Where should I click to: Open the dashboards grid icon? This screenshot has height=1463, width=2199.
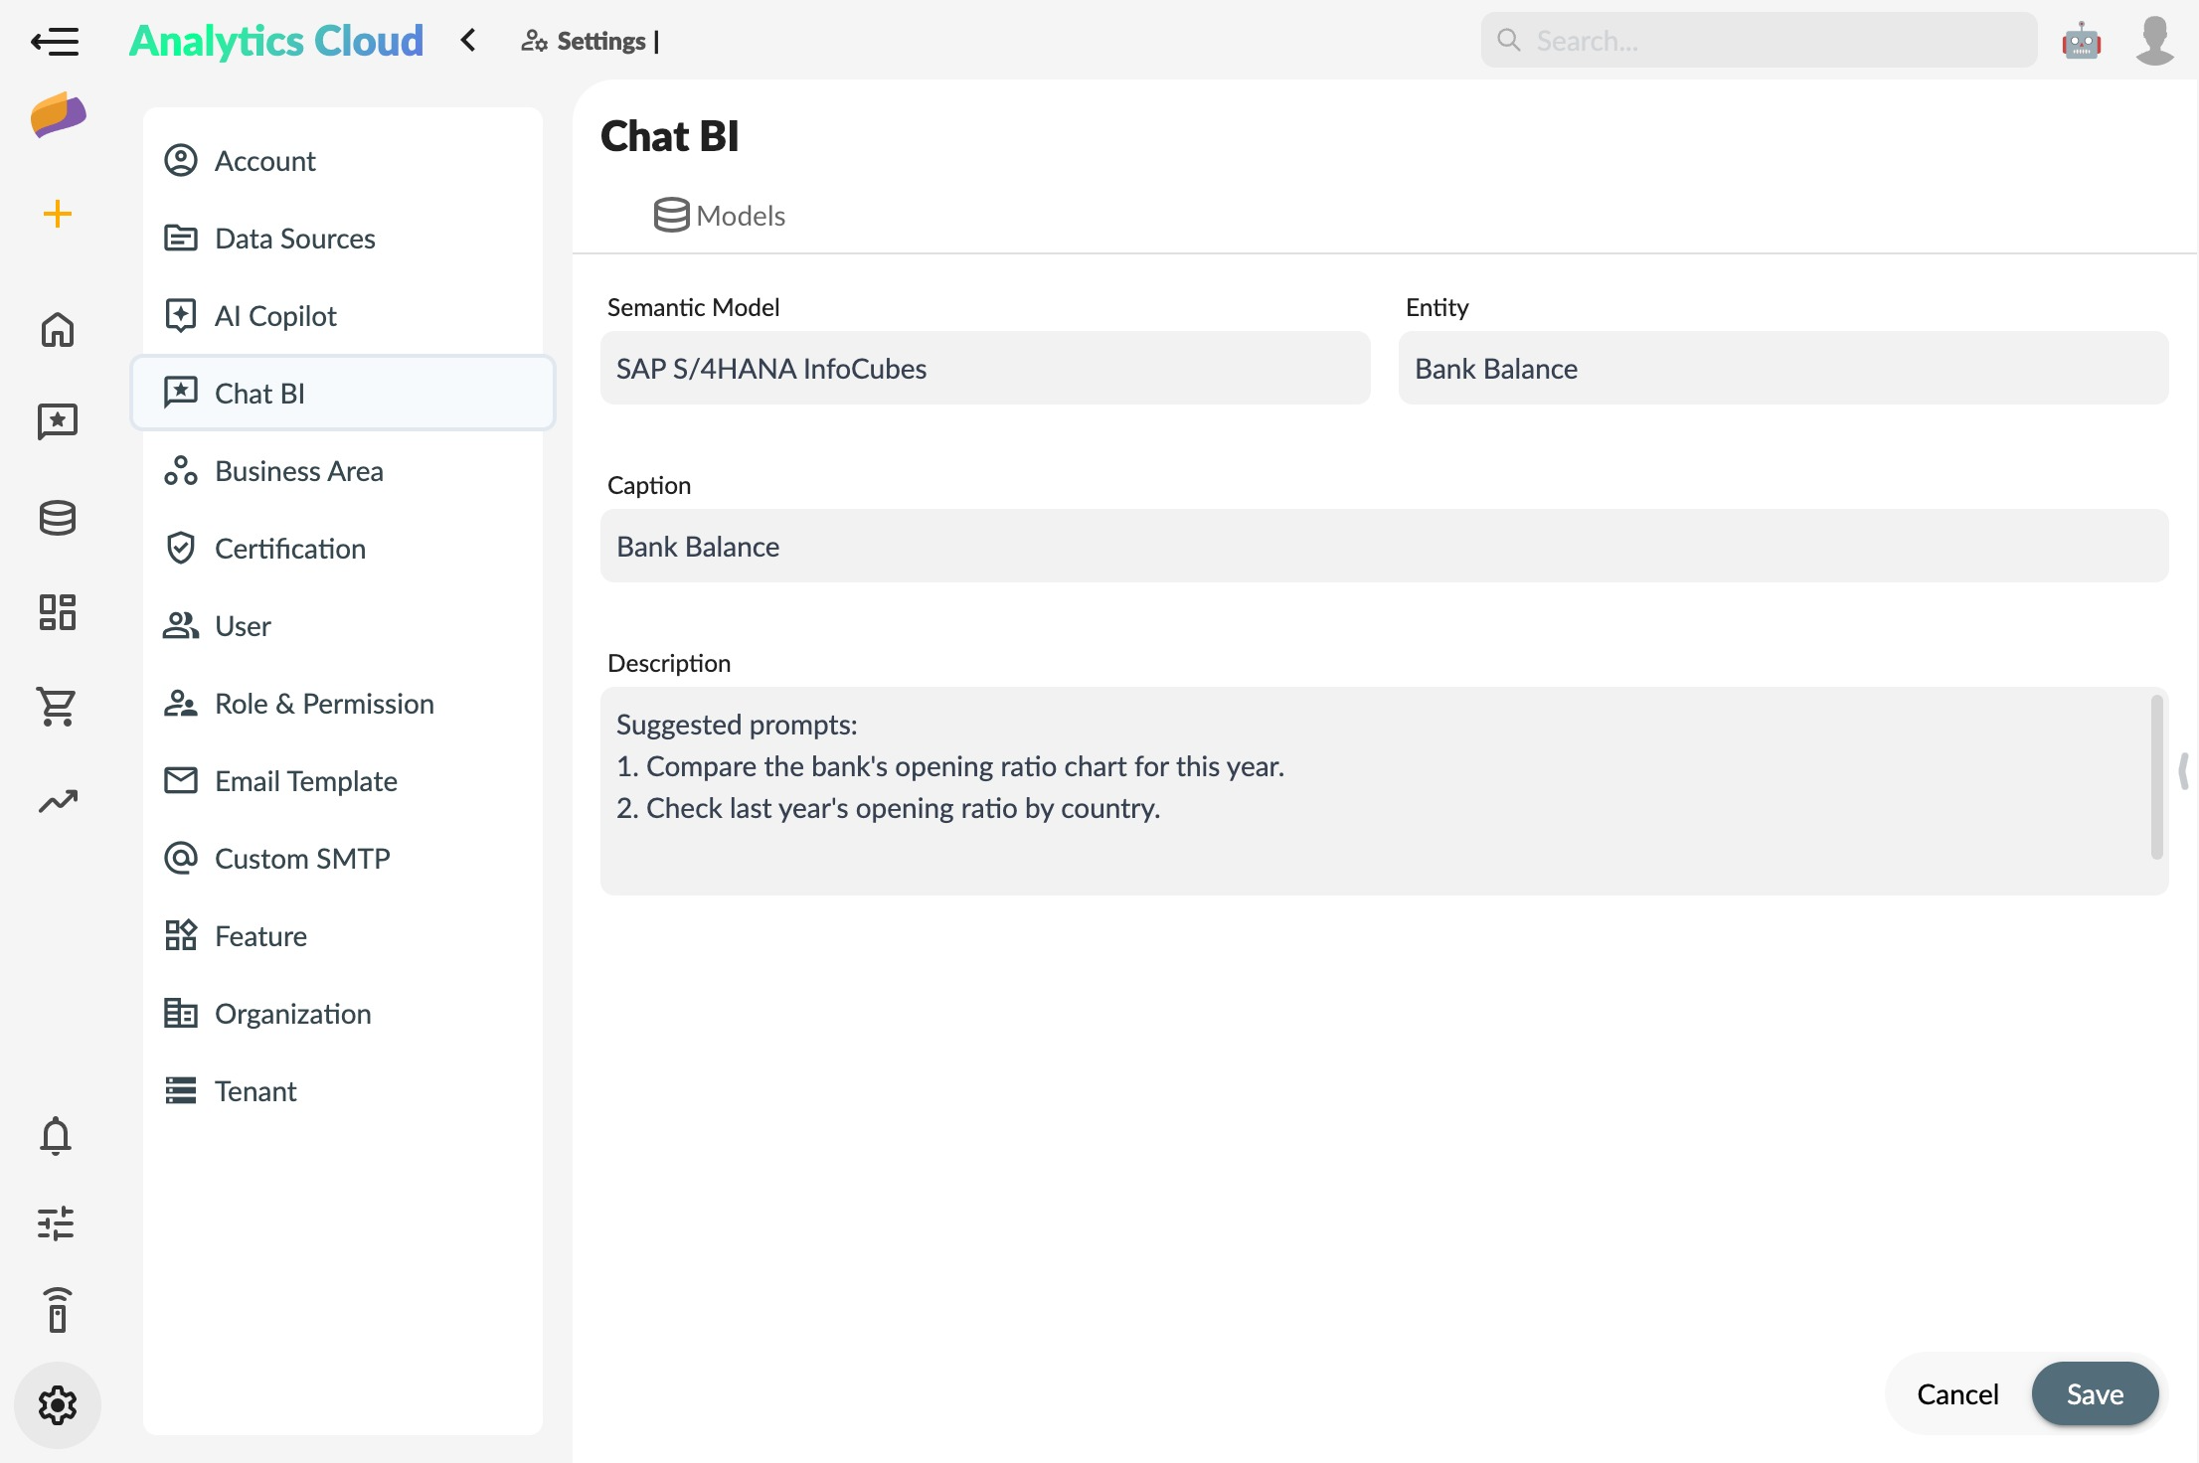[x=58, y=612]
